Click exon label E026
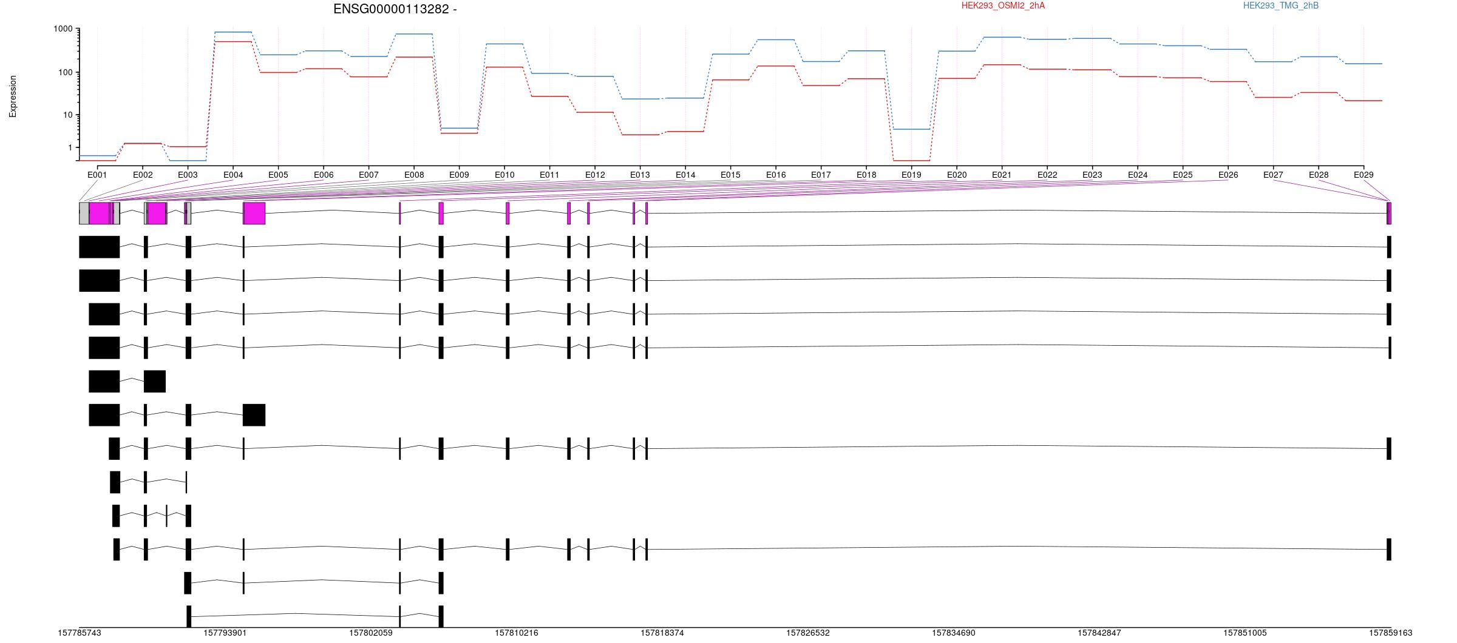 (x=1228, y=175)
